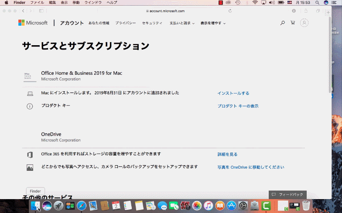Open the account profile avatar icon
342x213 pixels.
tap(304, 23)
